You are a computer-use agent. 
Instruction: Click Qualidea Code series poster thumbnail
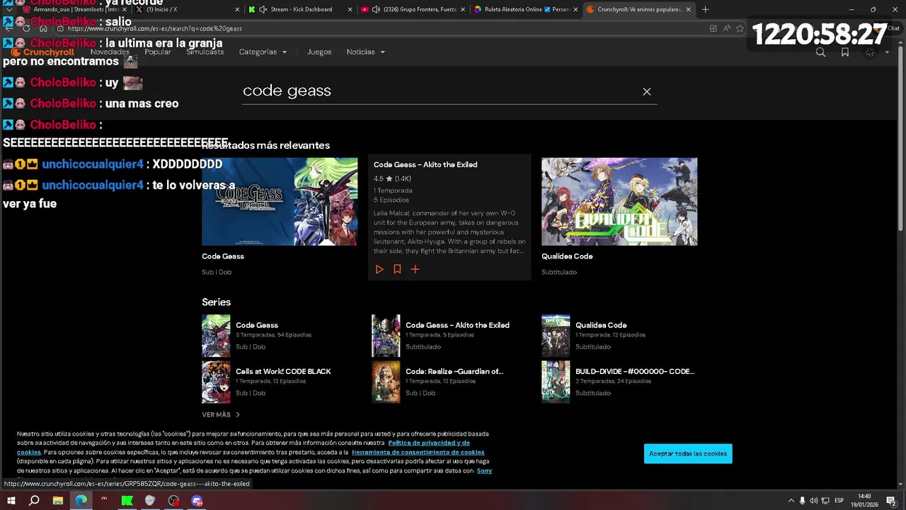tap(556, 336)
